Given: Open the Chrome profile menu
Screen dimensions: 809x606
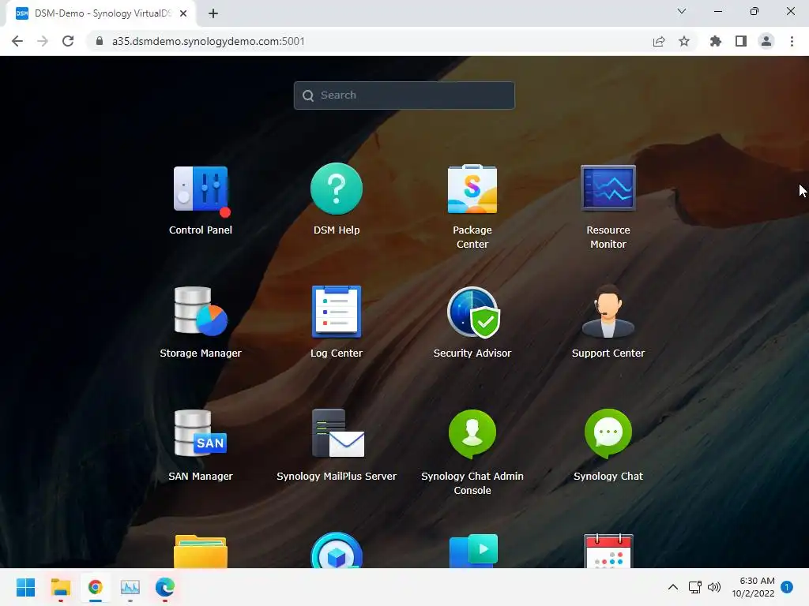Looking at the screenshot, I should pyautogui.click(x=766, y=41).
